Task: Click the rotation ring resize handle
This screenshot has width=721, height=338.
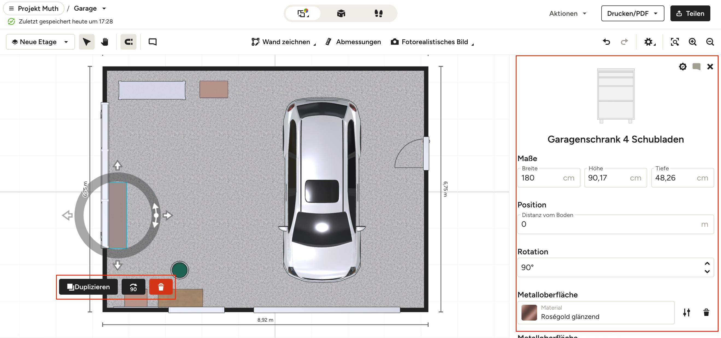Action: coord(156,215)
